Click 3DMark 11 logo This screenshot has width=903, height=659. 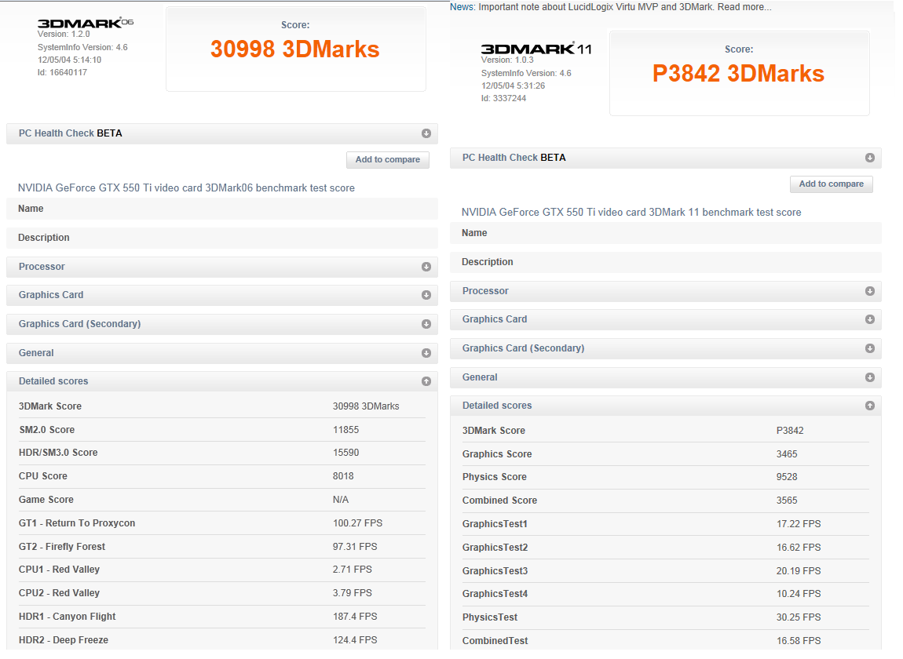pyautogui.click(x=536, y=49)
